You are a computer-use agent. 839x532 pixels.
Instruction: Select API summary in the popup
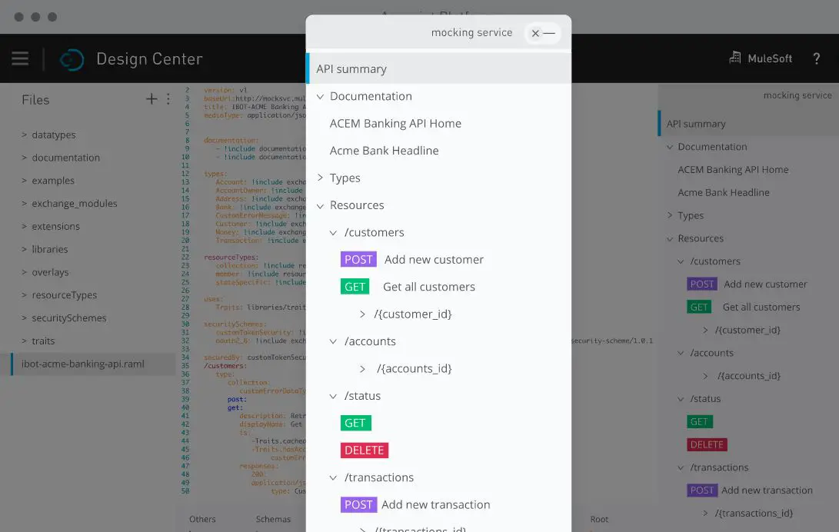coord(439,68)
